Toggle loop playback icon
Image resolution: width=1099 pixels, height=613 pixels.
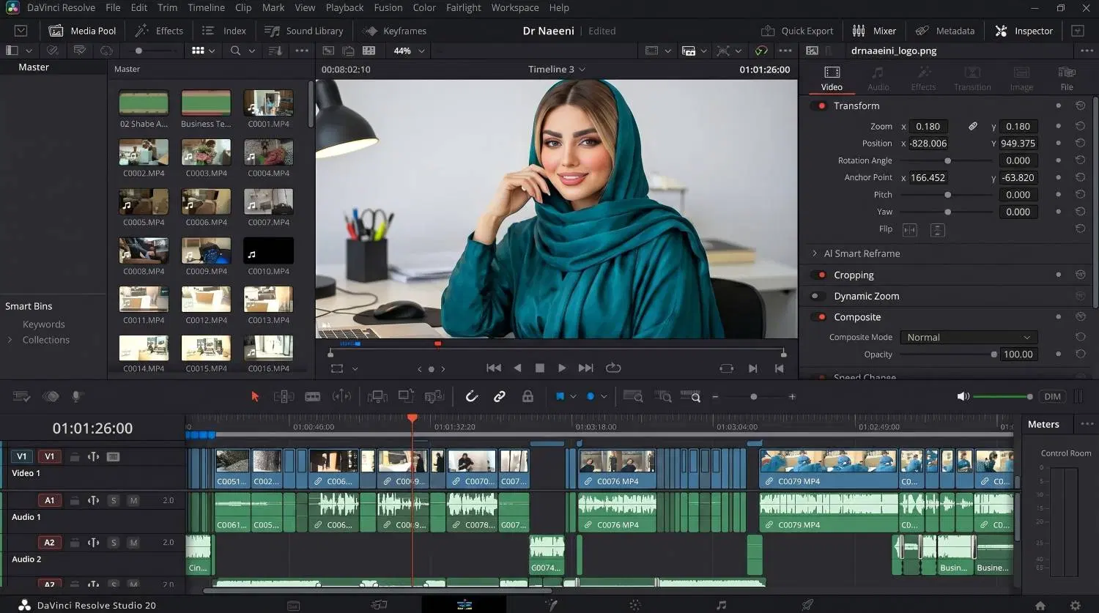point(613,368)
